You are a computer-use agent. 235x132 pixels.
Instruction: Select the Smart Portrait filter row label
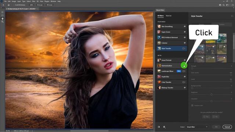pyautogui.click(x=166, y=60)
